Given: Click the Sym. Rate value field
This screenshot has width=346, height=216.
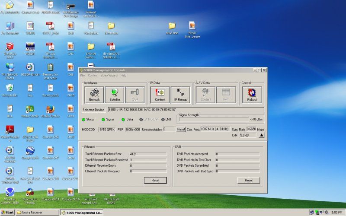Looking at the screenshot, I should 251,129.
